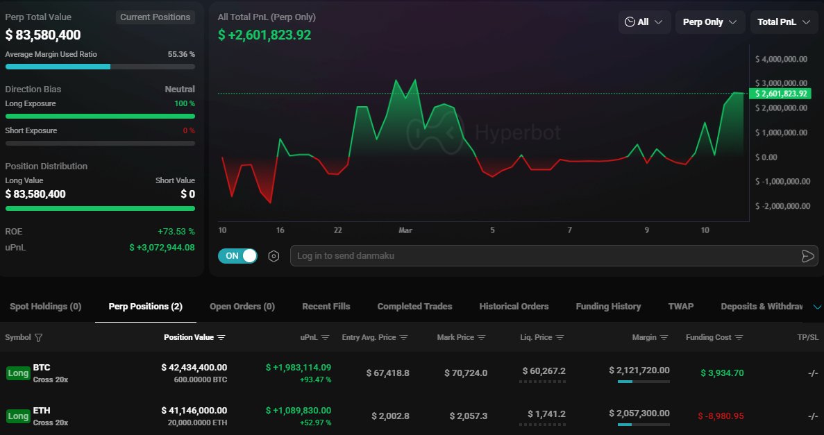Switch to the Recent Fills tab

pos(326,306)
